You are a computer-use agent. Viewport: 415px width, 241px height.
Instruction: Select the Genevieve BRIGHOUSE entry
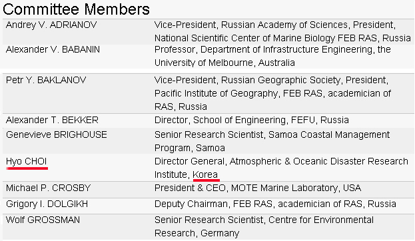[57, 134]
